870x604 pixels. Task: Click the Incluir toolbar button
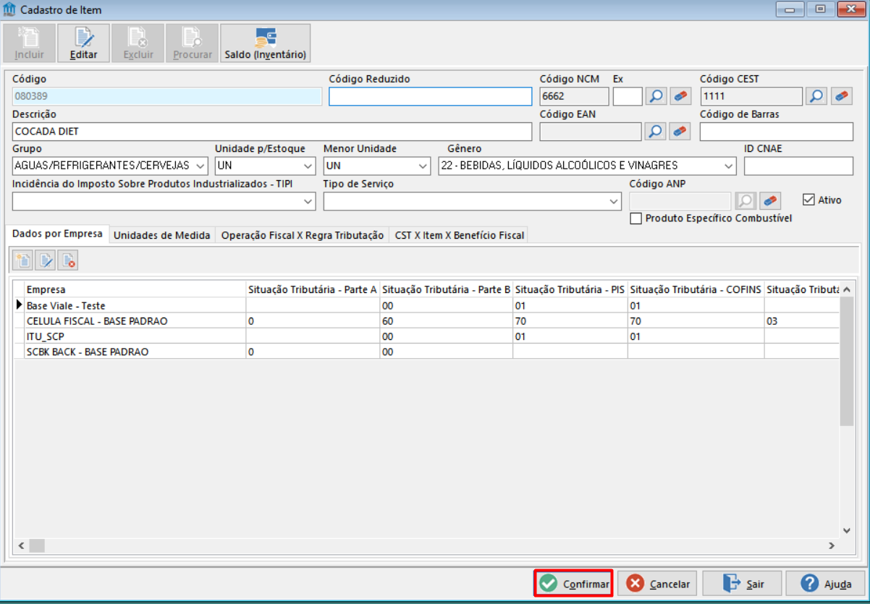pos(29,43)
